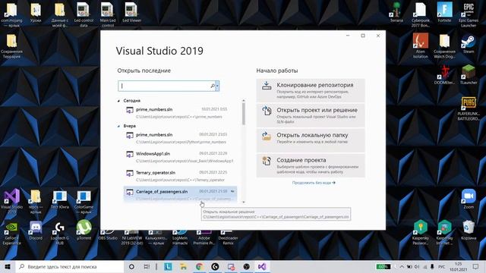Open DOOM Eternal desktop shortcut
The image size is (486, 273).
(x=444, y=74)
